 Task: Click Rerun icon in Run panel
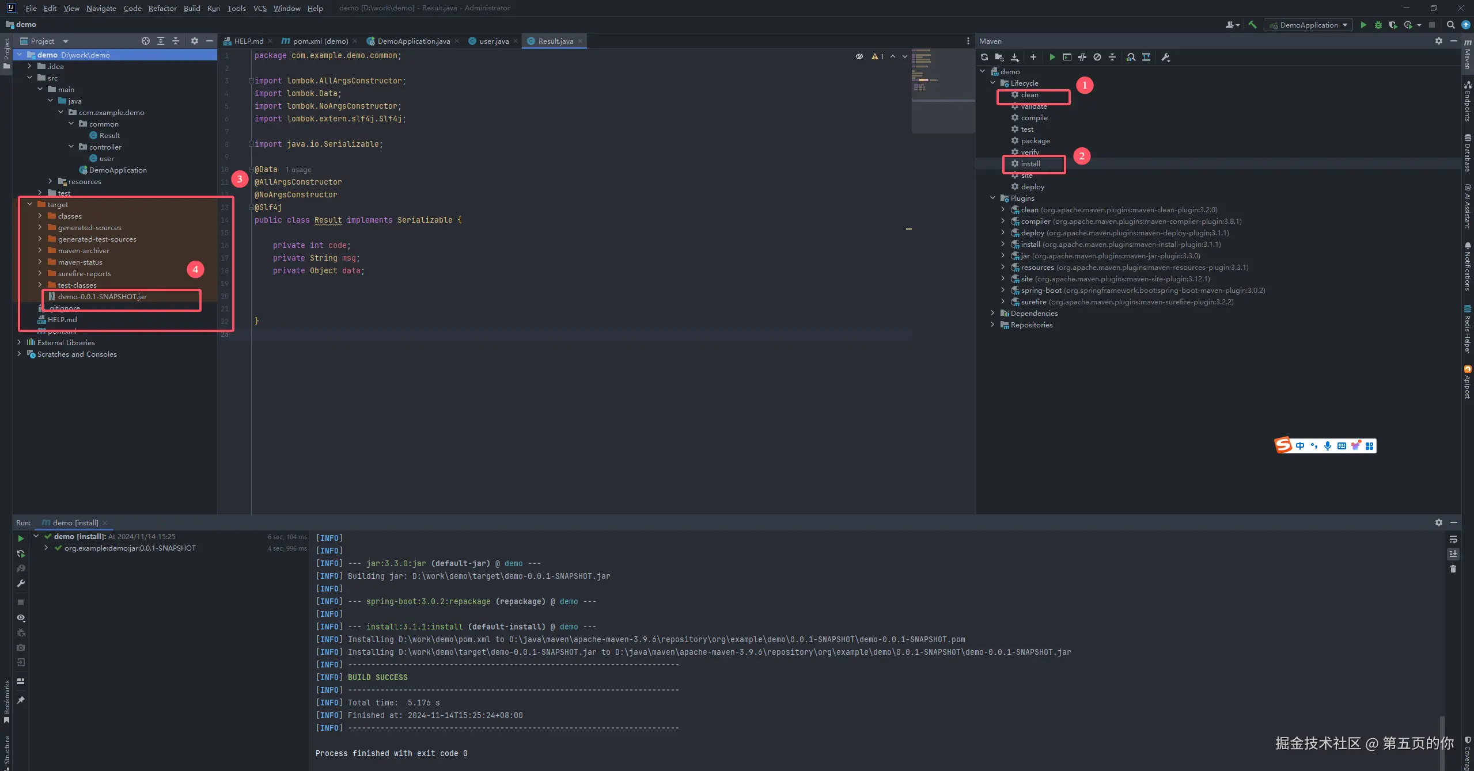21,539
